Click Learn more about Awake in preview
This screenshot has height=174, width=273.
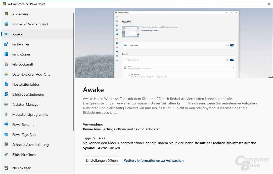150,31
